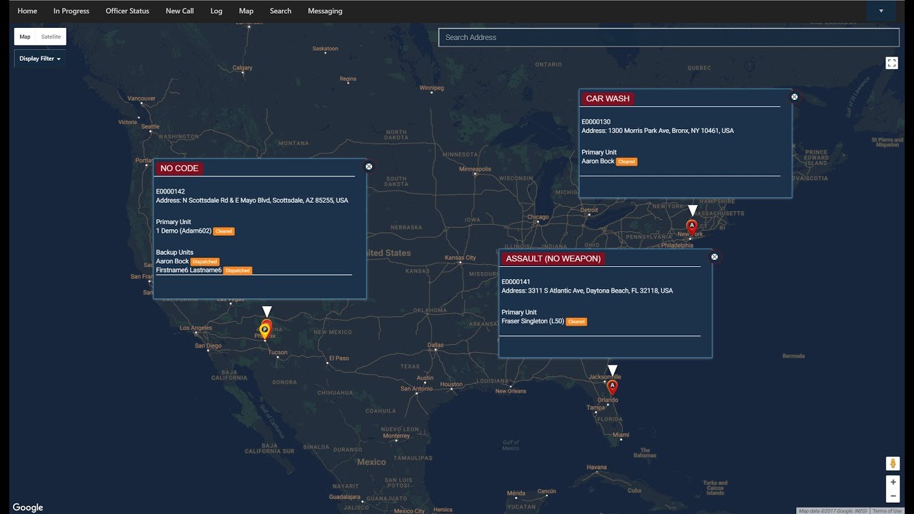Click 1 Demo (Adam602) unit name
914x514 pixels.
[x=184, y=231]
